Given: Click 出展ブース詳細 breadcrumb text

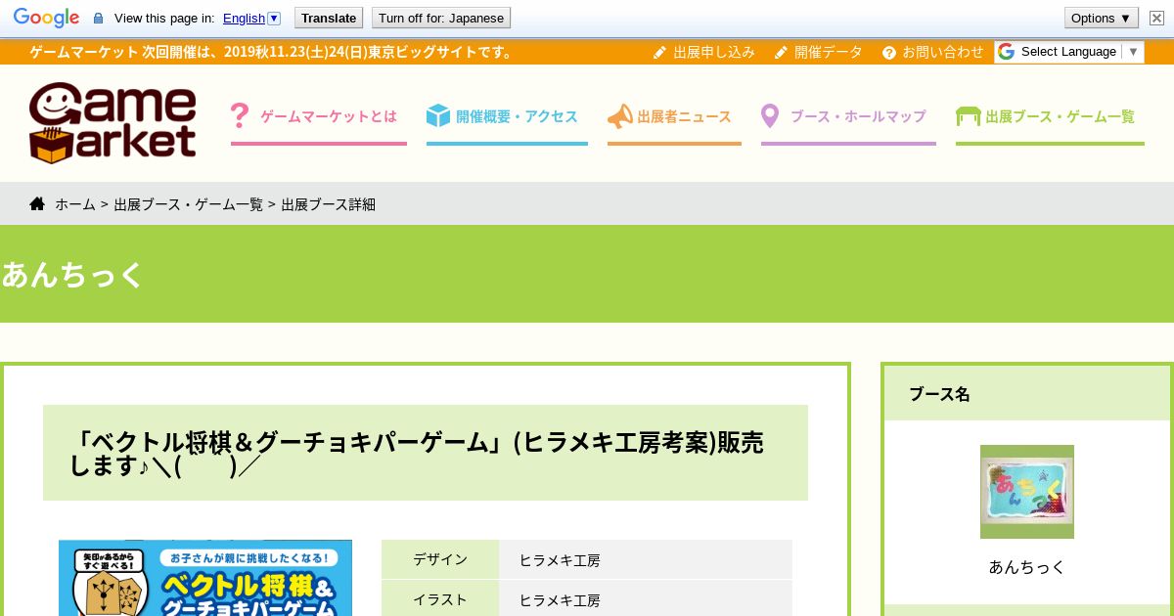Looking at the screenshot, I should click(328, 204).
